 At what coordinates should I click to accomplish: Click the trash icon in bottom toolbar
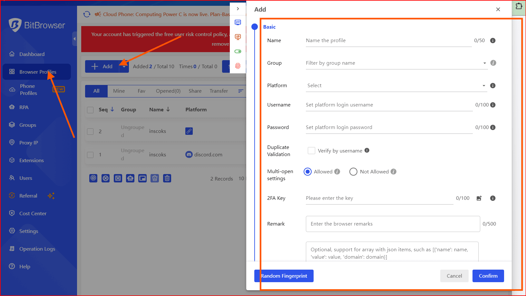[x=167, y=178]
